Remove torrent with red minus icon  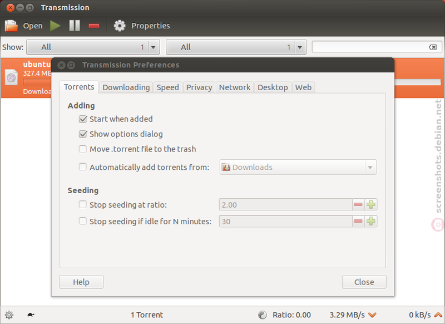pos(94,26)
